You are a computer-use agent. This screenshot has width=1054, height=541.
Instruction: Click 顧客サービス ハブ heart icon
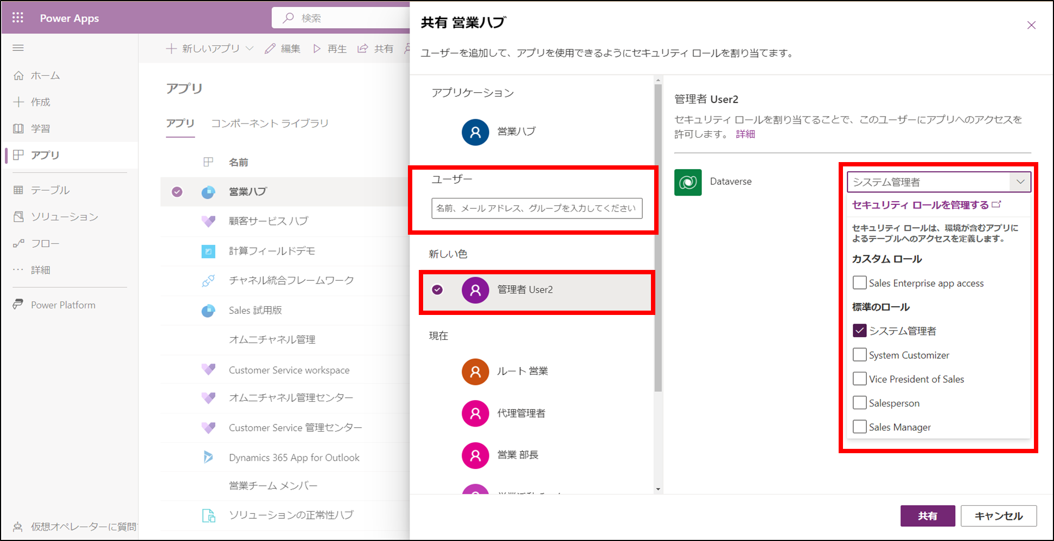point(208,221)
